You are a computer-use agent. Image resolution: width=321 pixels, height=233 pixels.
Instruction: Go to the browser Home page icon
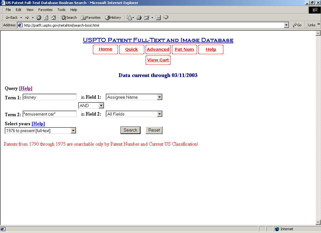(54, 18)
